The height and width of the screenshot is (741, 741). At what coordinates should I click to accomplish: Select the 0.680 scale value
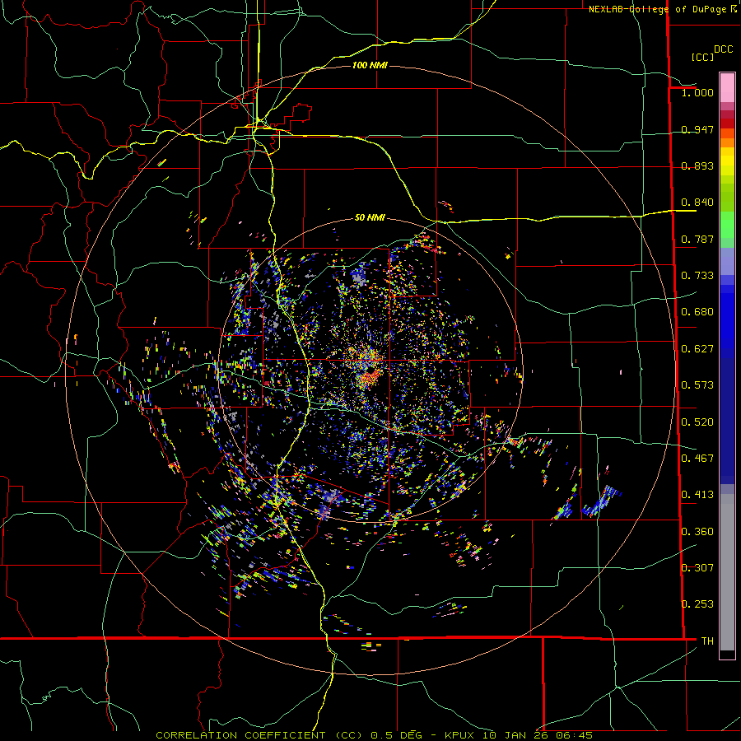click(697, 312)
